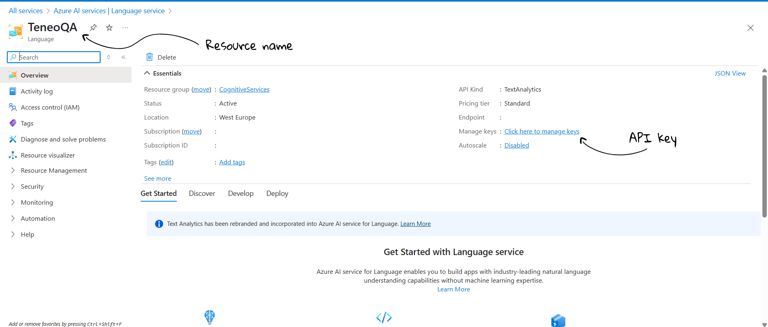Collapse the Essentials section

(147, 73)
